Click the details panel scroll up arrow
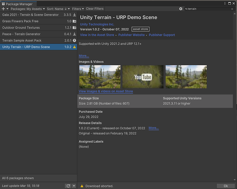Image resolution: width=237 pixels, height=189 pixels. [234, 14]
